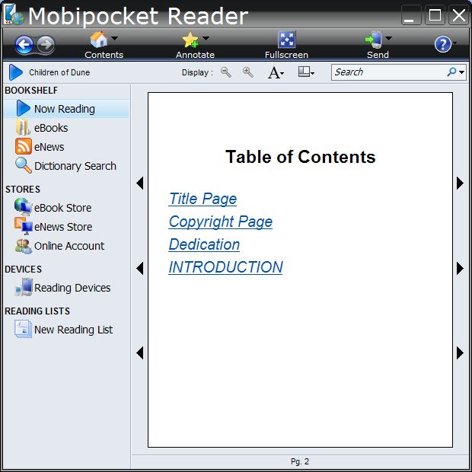
Task: Open the eBook Store
Action: pos(53,208)
